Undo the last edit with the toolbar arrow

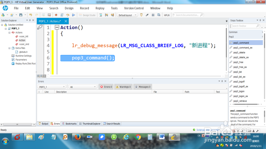[31, 15]
